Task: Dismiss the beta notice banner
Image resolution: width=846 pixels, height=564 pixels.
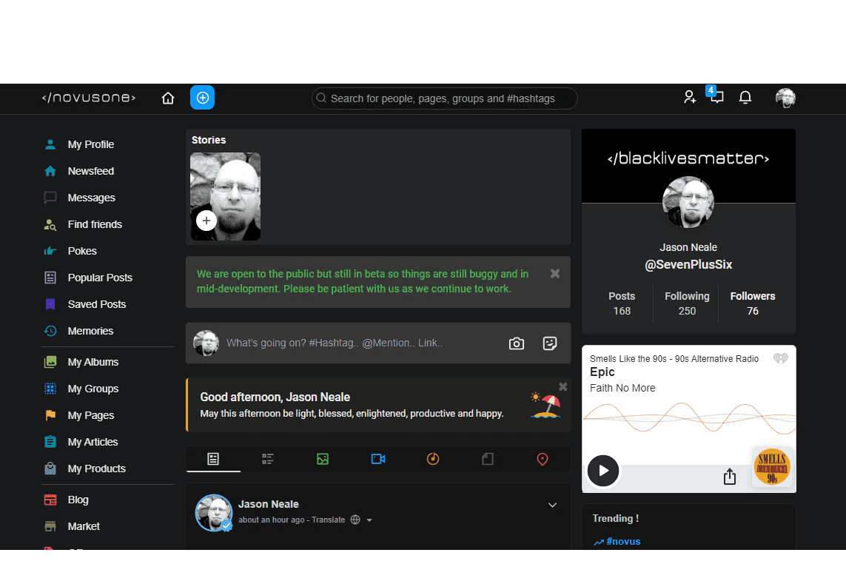Action: point(555,274)
